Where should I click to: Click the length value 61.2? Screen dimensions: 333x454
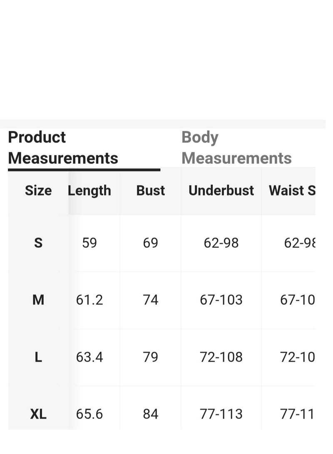[89, 300]
